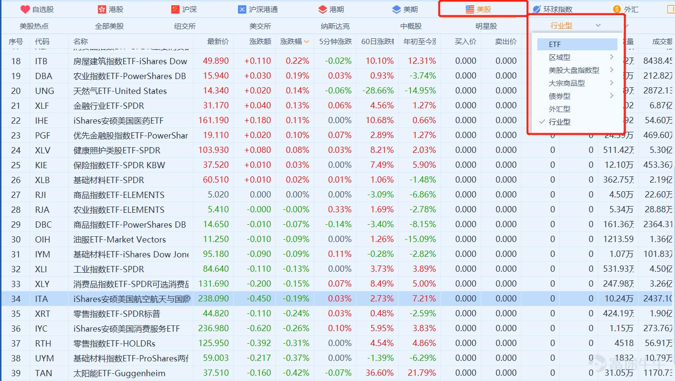Expand the 区域型 submenu arrow

pyautogui.click(x=612, y=57)
